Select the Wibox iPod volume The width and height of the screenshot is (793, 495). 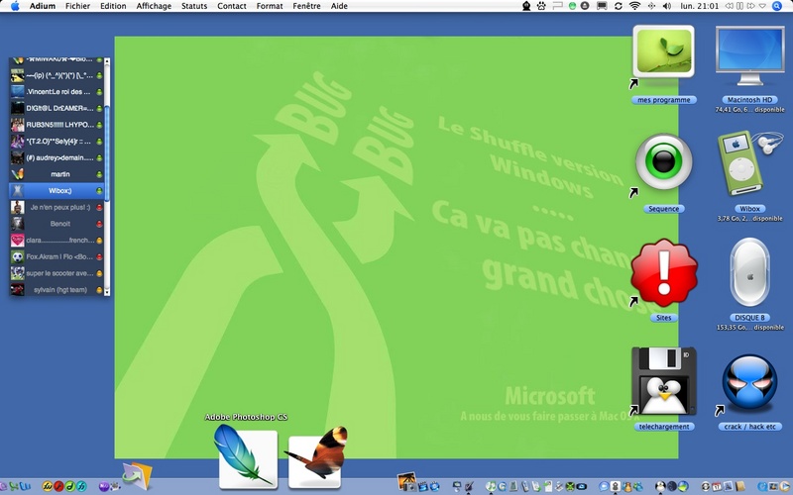pos(749,162)
